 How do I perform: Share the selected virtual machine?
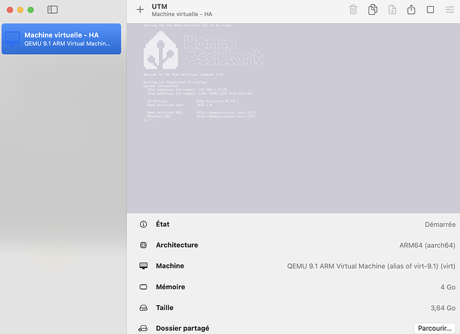pyautogui.click(x=411, y=9)
